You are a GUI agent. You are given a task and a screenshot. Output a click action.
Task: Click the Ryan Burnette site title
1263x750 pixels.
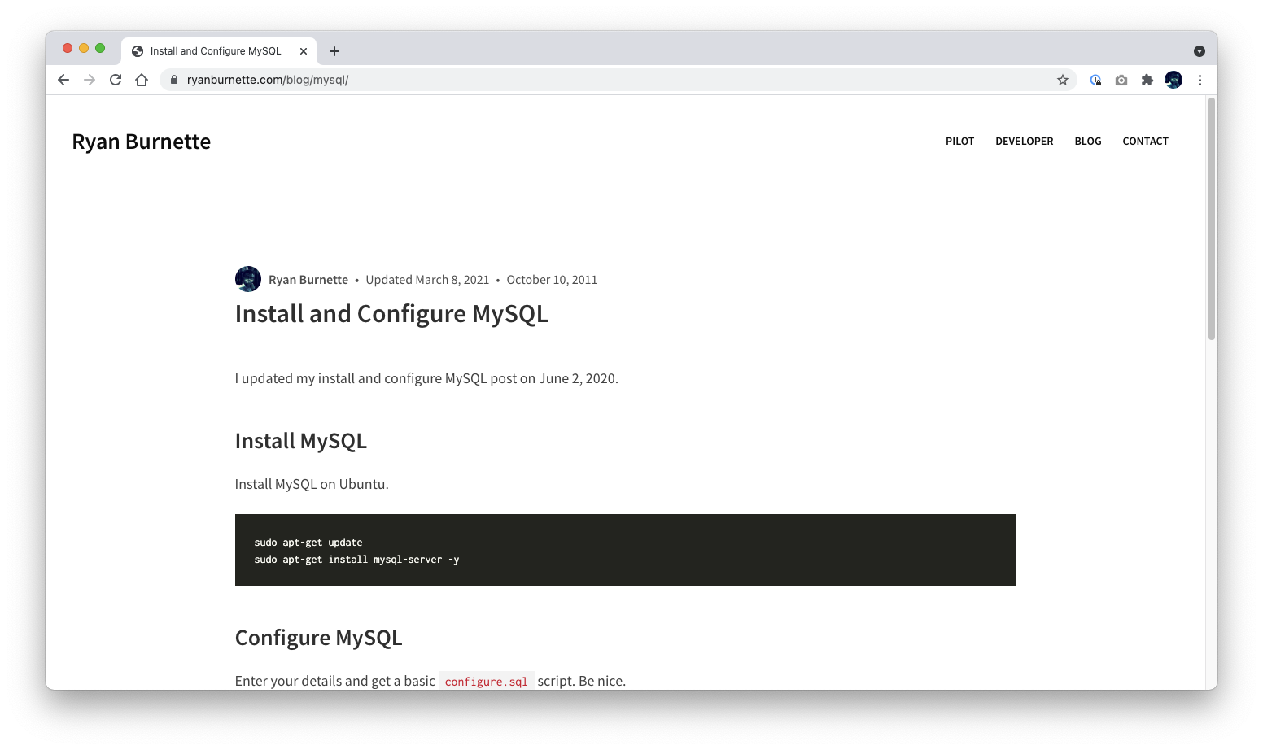point(142,142)
